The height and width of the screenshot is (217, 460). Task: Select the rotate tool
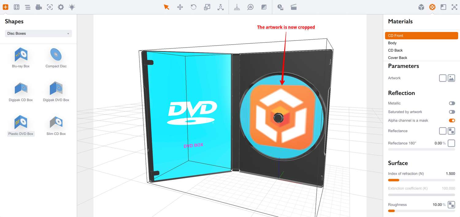click(x=194, y=7)
